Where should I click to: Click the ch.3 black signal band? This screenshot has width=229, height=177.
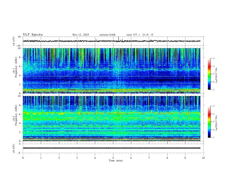tap(112, 148)
